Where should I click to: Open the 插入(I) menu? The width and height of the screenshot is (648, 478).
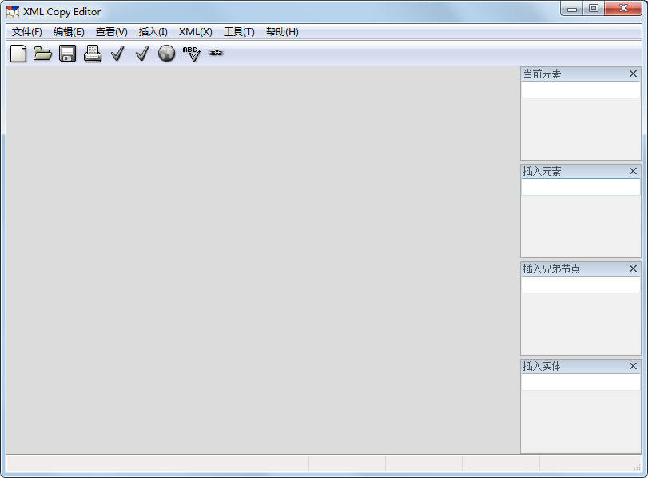click(153, 32)
